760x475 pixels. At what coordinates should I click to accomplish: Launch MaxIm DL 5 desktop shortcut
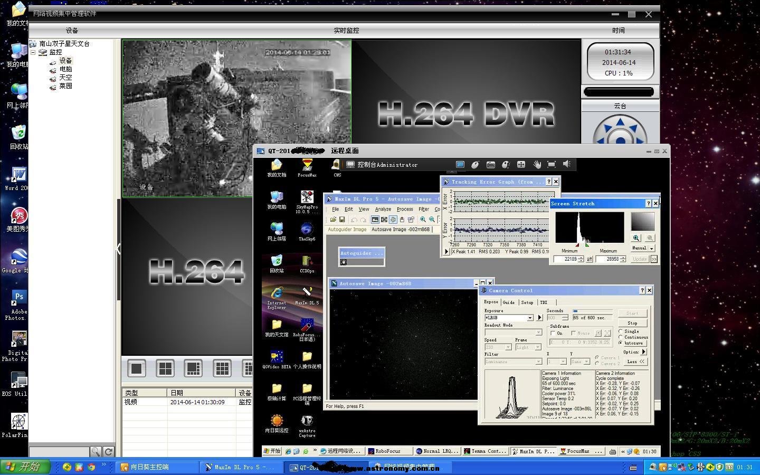(x=307, y=296)
